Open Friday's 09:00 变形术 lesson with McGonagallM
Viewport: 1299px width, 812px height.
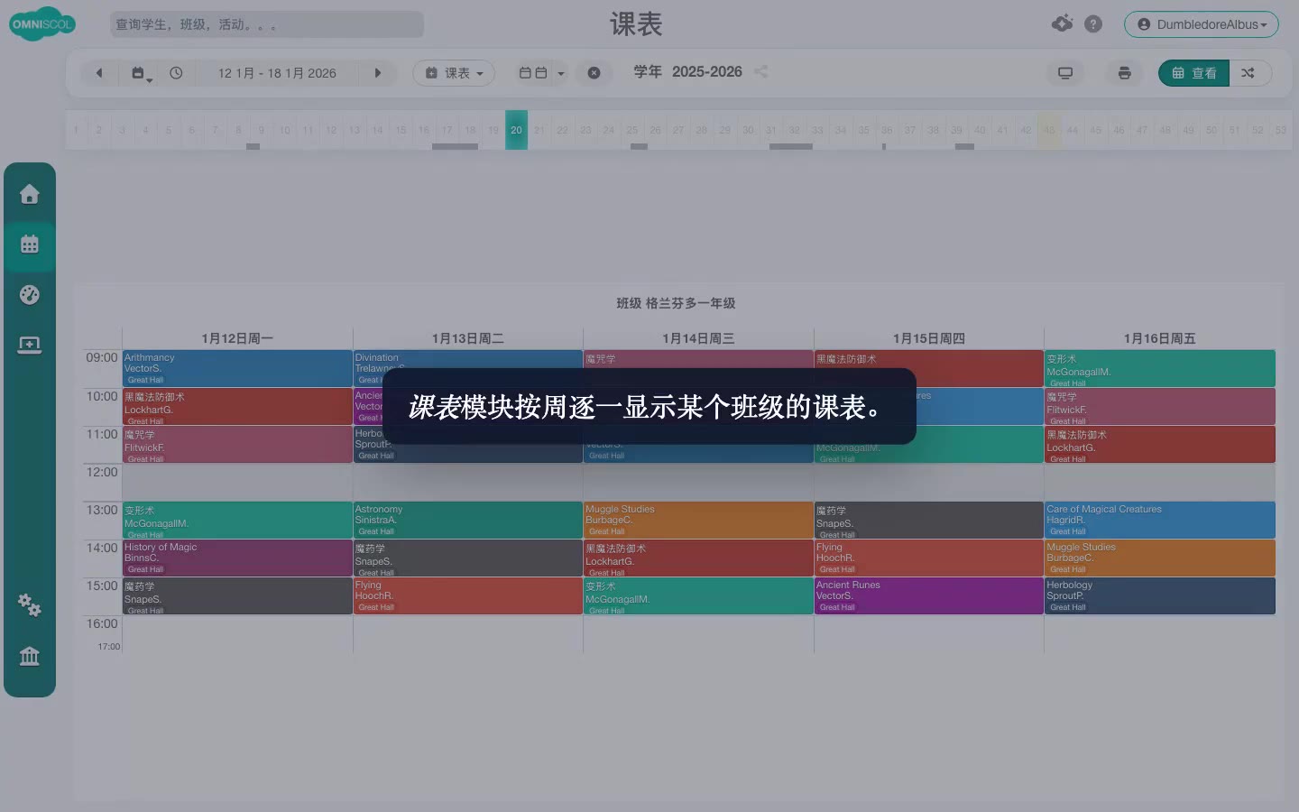(1160, 368)
